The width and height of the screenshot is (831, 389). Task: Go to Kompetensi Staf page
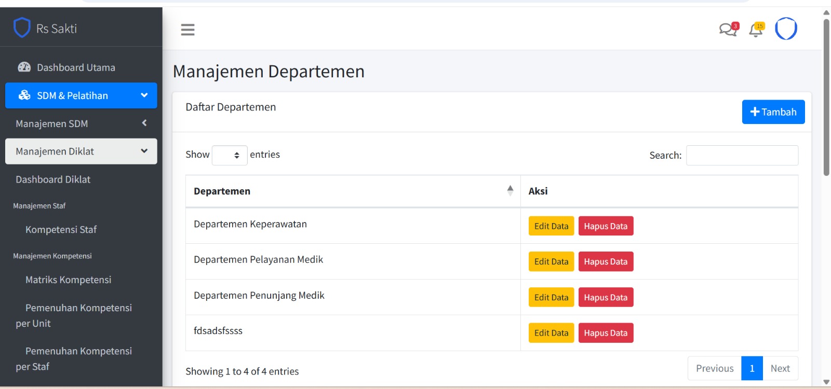(61, 230)
